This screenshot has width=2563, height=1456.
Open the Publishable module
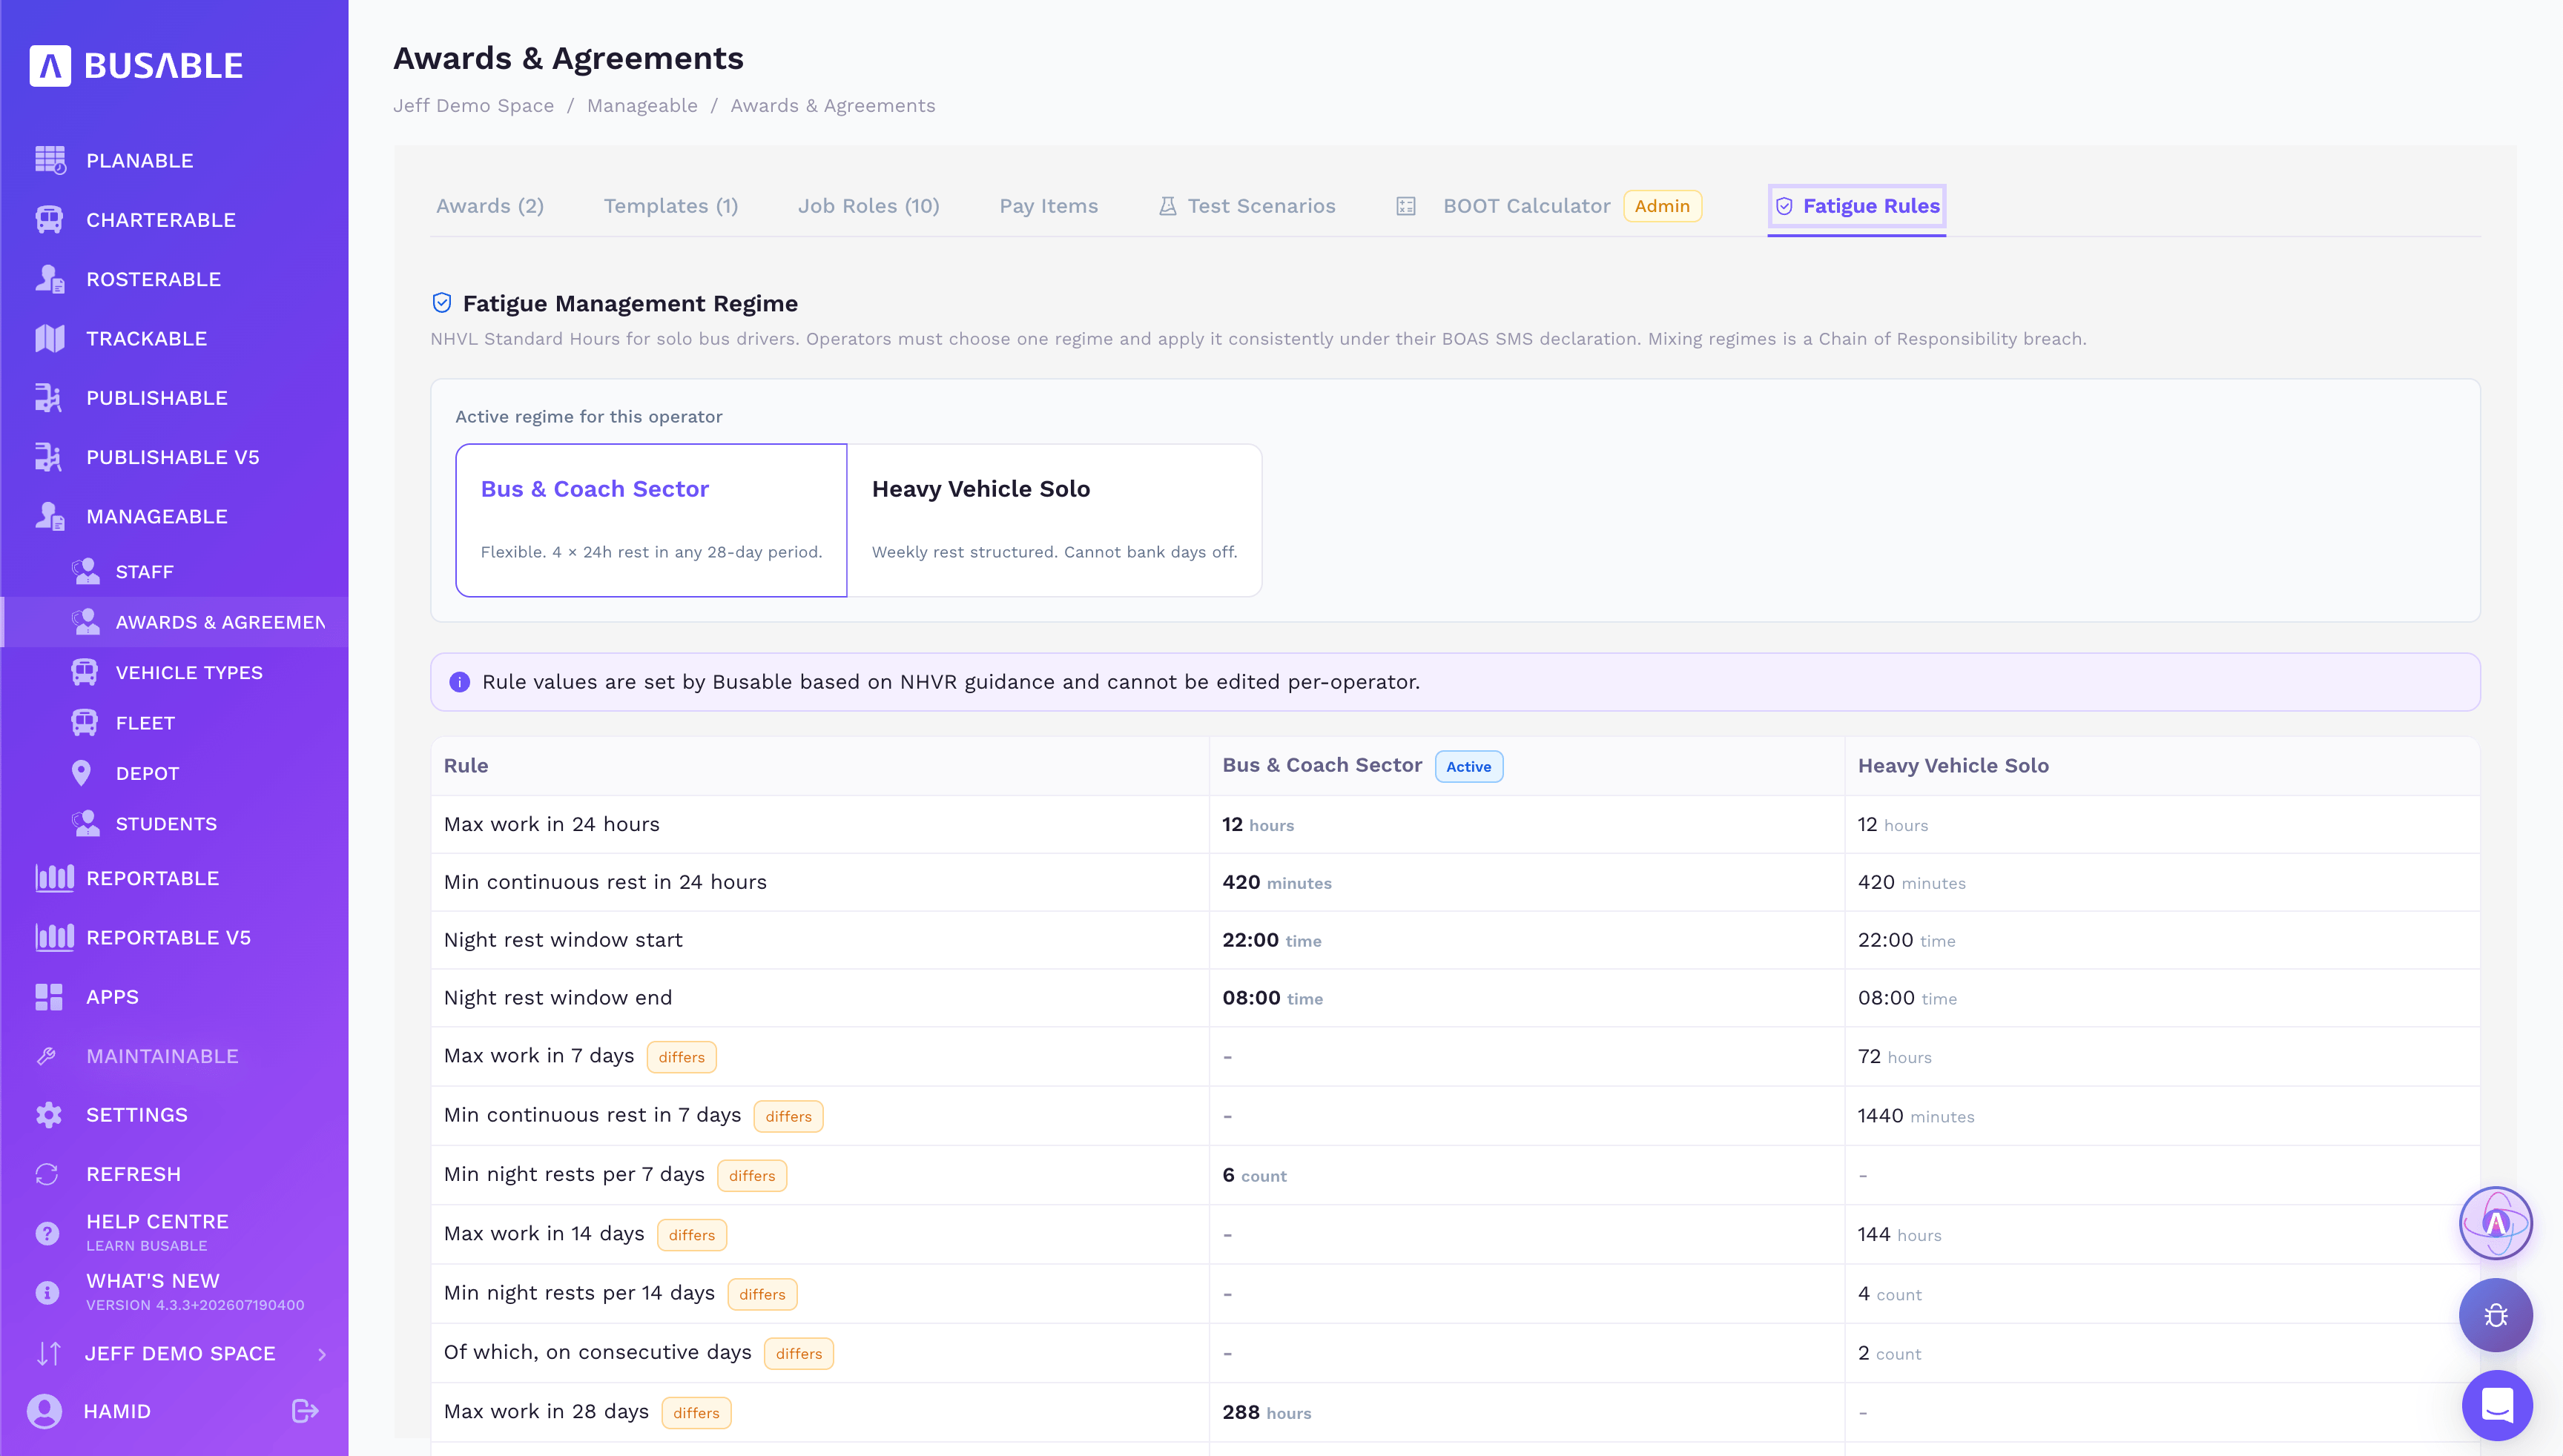(156, 398)
